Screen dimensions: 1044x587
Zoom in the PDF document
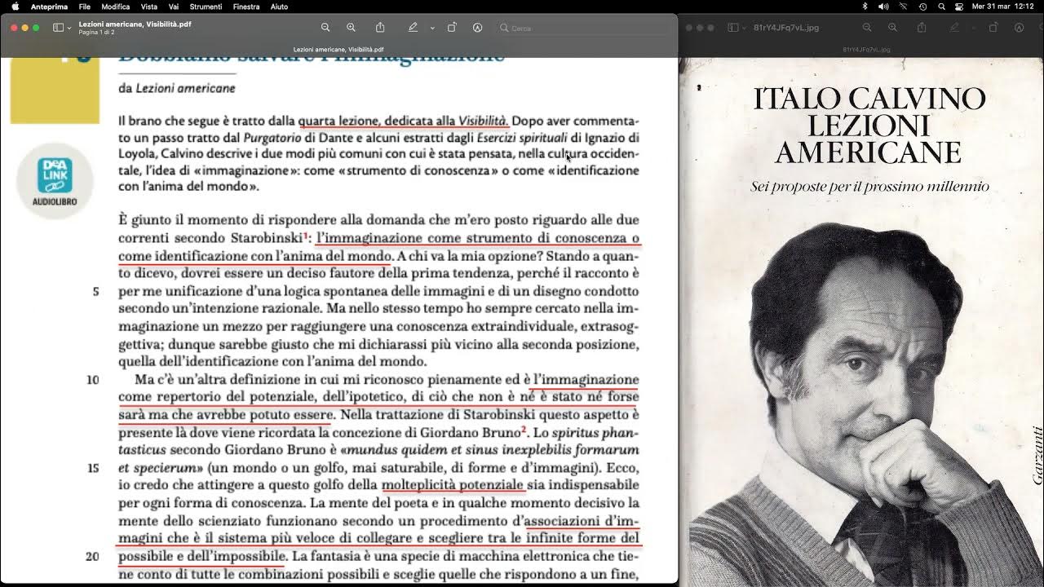pyautogui.click(x=351, y=28)
